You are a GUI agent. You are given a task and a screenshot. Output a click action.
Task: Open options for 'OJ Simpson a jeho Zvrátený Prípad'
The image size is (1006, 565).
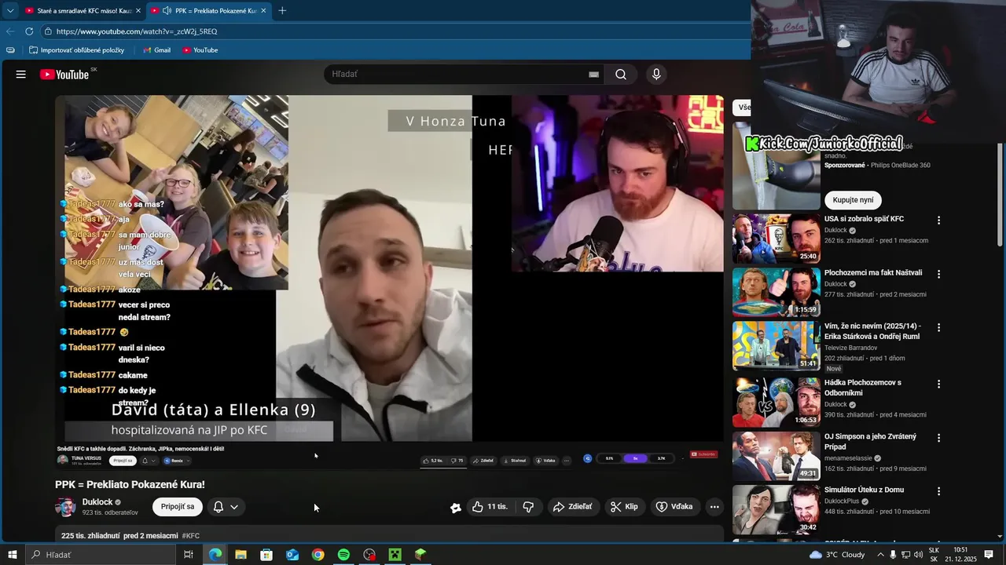coord(938,438)
